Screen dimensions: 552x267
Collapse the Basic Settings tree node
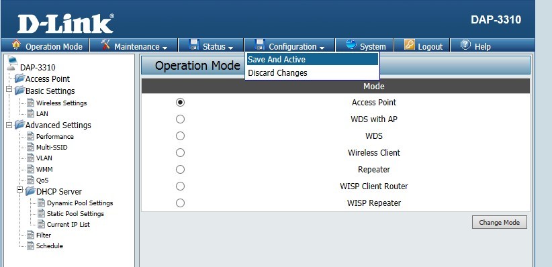(9, 89)
